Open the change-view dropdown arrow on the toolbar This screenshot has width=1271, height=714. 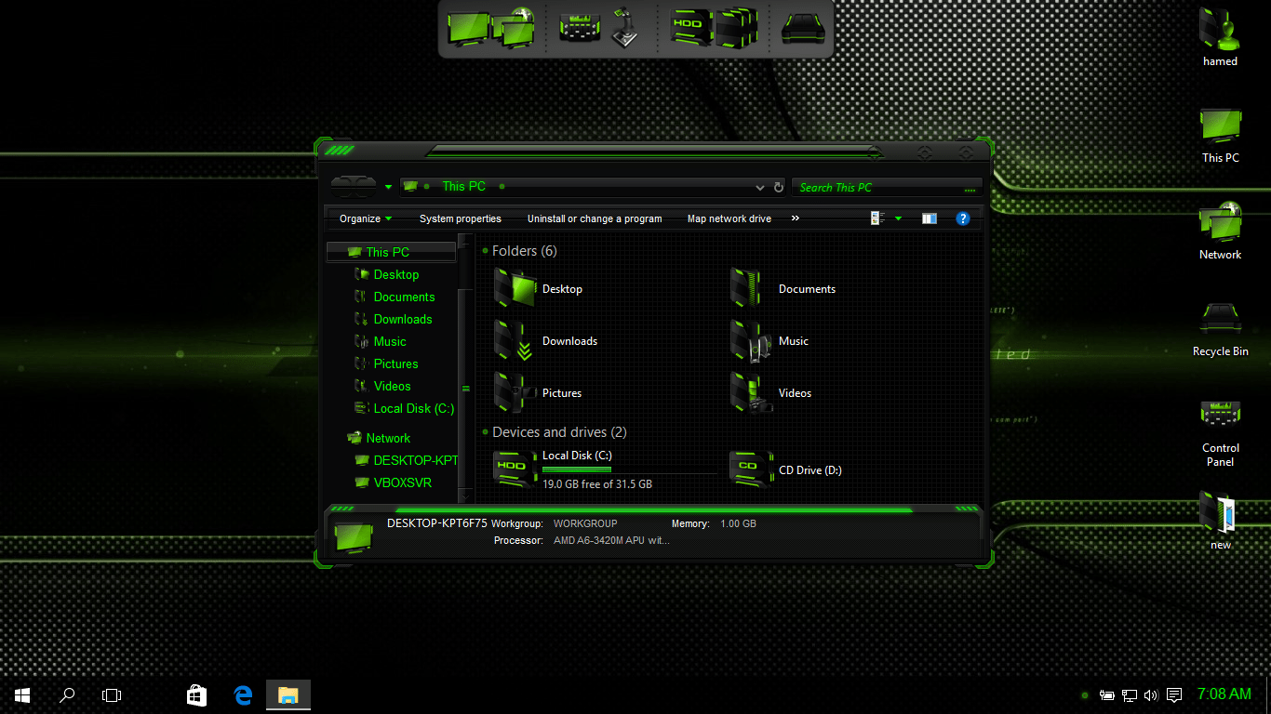(896, 218)
